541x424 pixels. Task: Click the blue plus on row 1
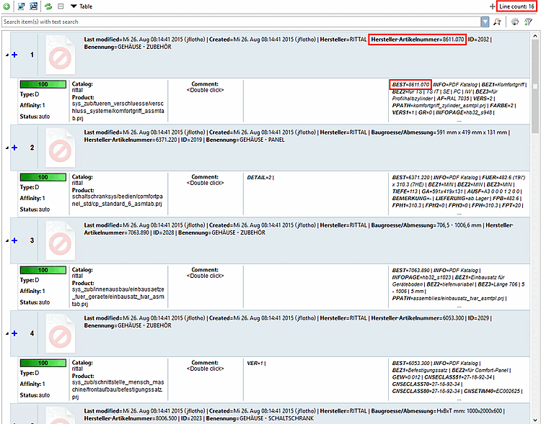point(14,55)
